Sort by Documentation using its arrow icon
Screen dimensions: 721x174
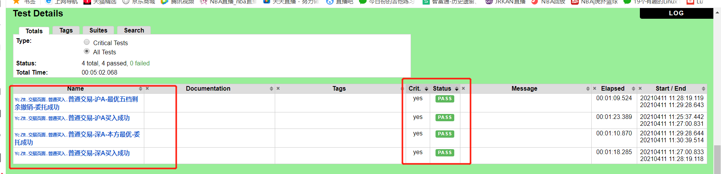[x=271, y=89]
